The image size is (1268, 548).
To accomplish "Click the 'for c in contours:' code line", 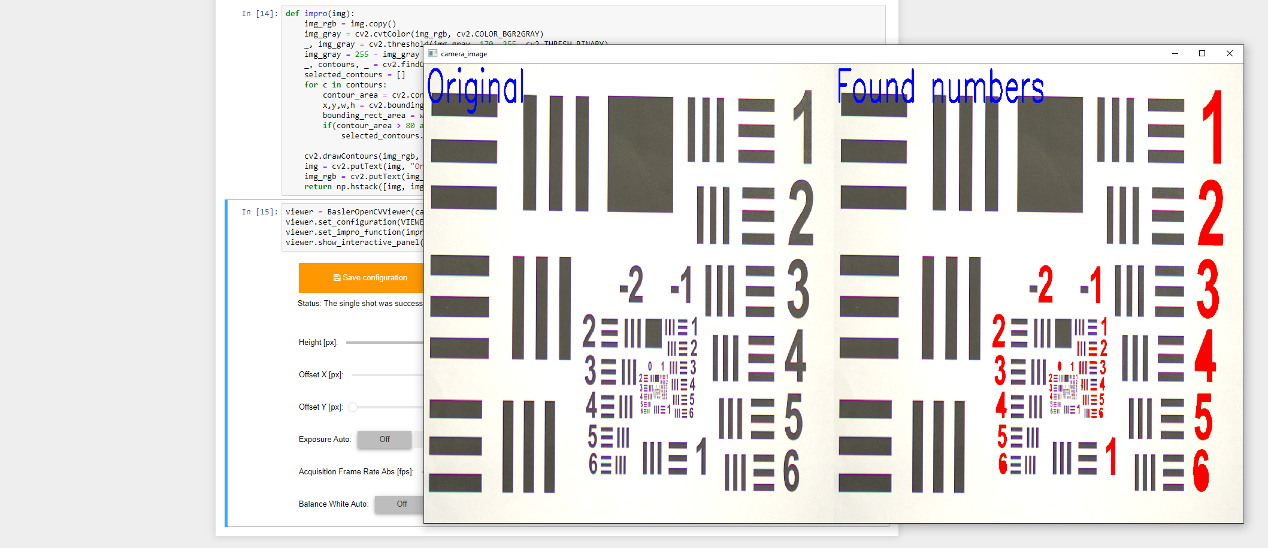I will pos(346,85).
